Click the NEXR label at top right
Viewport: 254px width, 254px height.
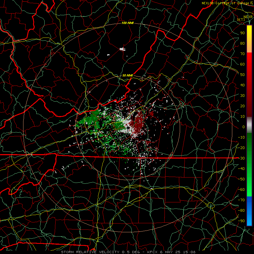click(248, 17)
